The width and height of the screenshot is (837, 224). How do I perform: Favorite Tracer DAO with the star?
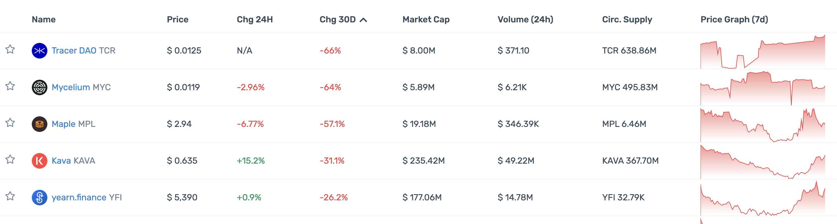10,49
